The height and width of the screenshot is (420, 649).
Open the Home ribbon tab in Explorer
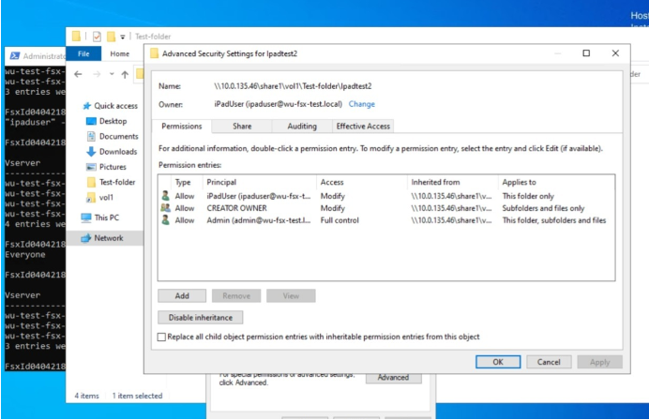120,53
